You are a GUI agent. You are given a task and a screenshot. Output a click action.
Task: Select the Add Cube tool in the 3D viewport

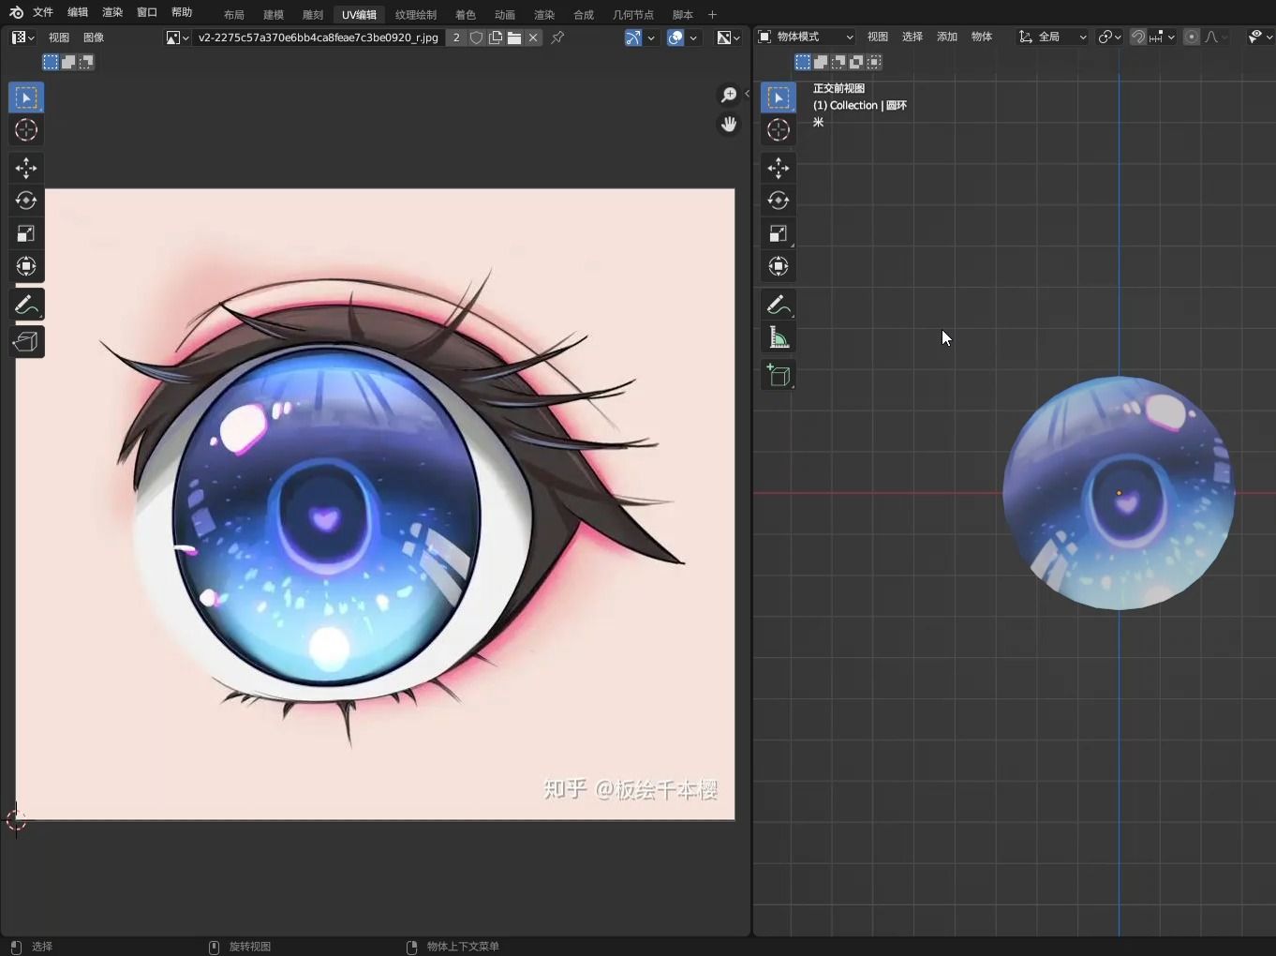(778, 375)
